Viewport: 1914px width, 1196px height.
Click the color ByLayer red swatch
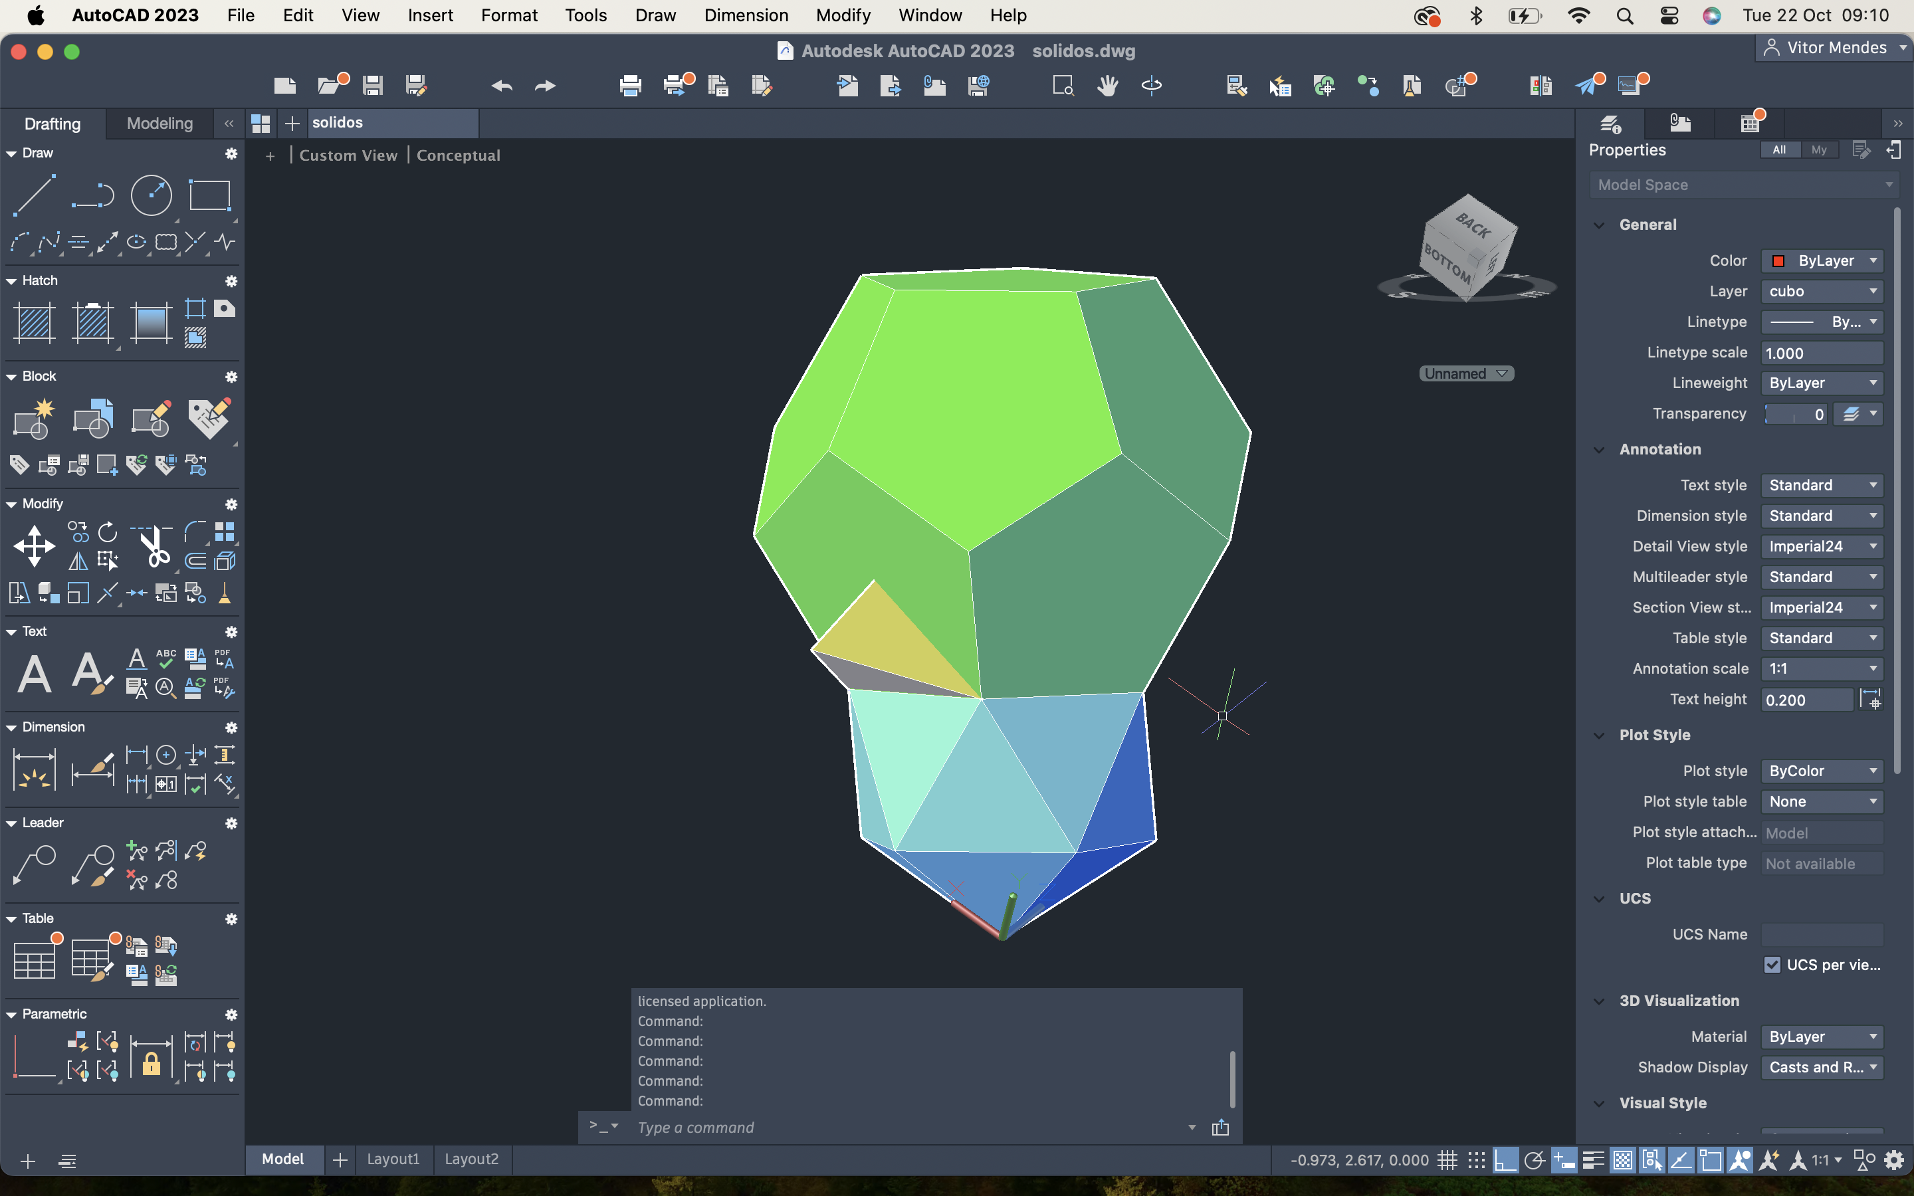(x=1778, y=260)
